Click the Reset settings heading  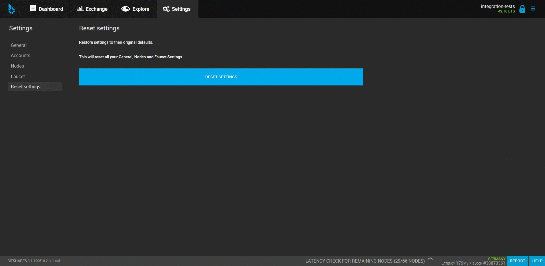coord(99,28)
